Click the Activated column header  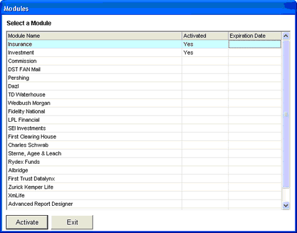(205, 36)
